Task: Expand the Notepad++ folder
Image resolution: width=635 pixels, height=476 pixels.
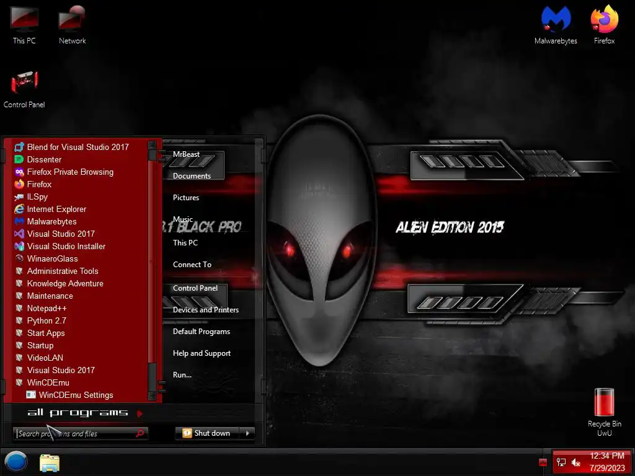Action: 40,309
